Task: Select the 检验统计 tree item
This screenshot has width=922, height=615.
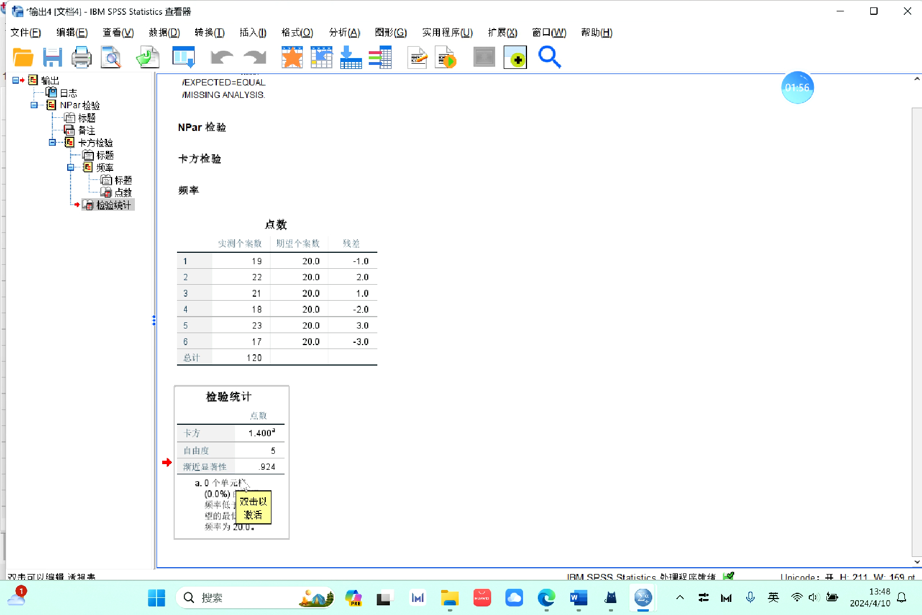Action: coord(114,205)
